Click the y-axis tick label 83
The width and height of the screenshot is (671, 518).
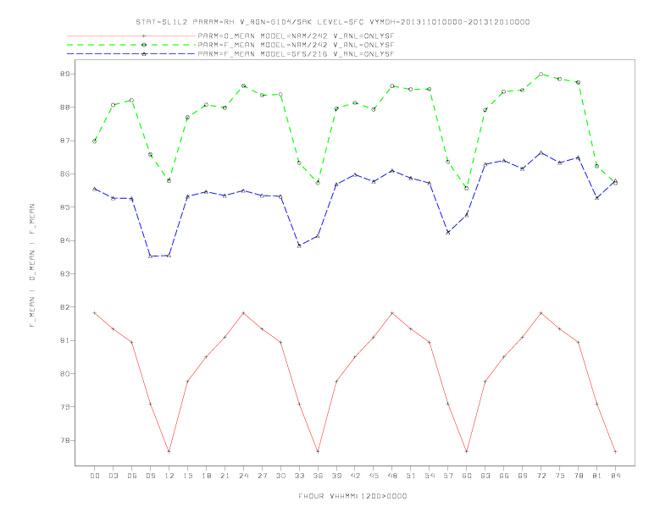click(x=64, y=274)
